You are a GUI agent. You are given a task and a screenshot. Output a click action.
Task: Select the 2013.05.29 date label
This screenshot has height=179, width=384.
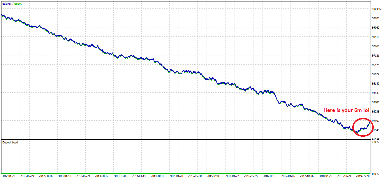tap(84, 176)
